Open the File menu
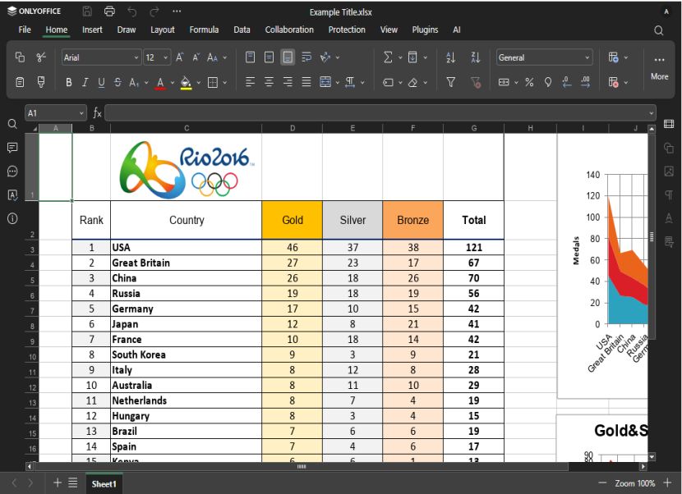This screenshot has width=682, height=494. pos(25,30)
